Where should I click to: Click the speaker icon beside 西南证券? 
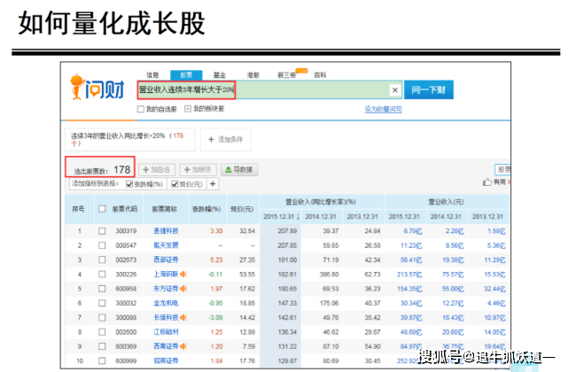183,346
